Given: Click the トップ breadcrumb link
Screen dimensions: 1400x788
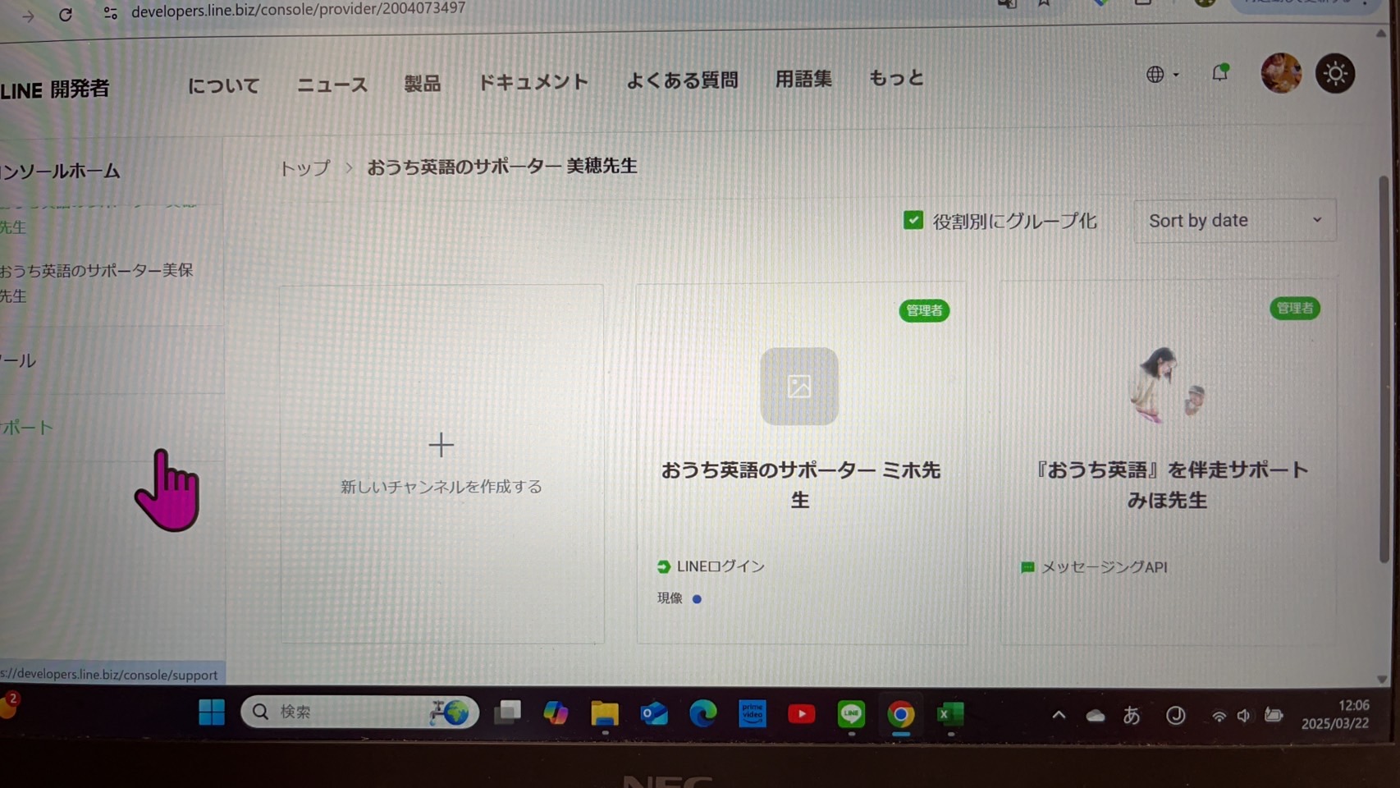Looking at the screenshot, I should tap(305, 168).
